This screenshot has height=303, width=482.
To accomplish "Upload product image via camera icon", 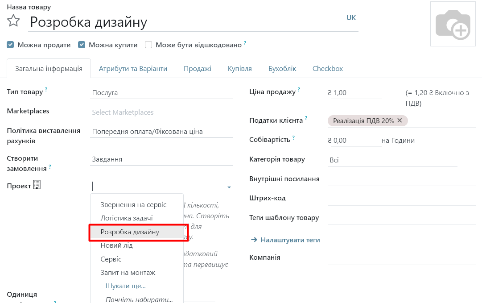I will pos(453,24).
